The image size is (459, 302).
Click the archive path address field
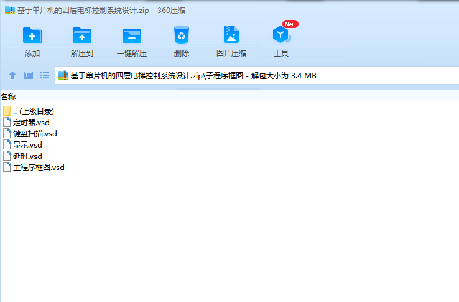(257, 75)
